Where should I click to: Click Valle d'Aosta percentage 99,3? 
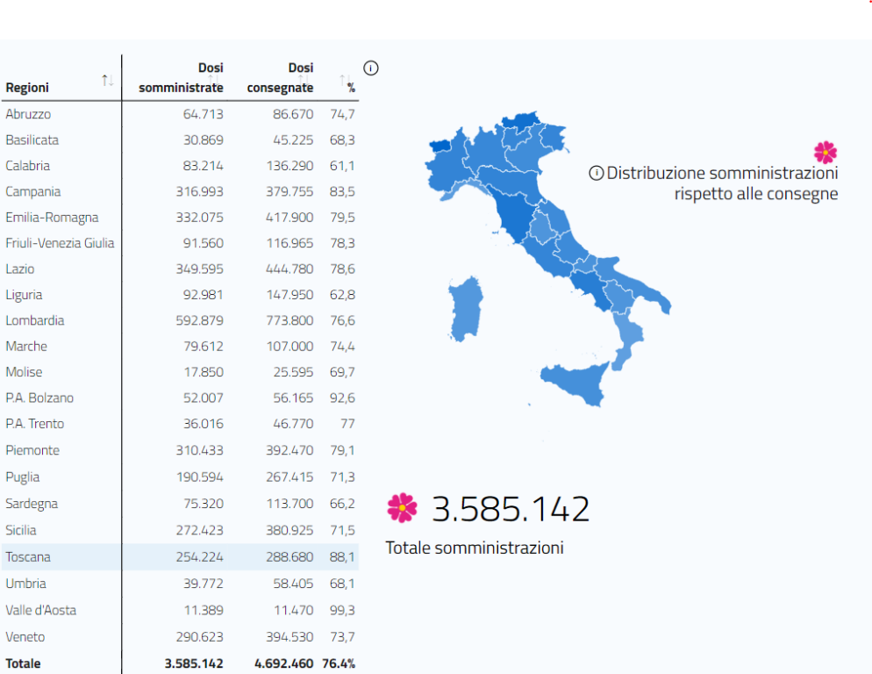[342, 610]
